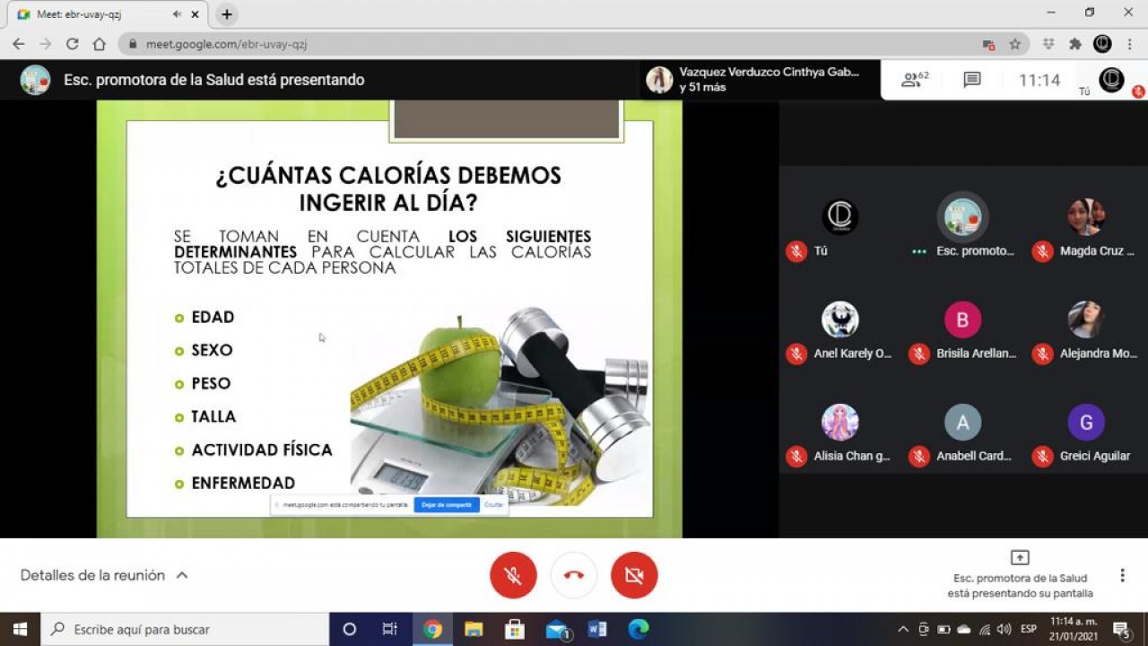The image size is (1148, 646).
Task: Open File Explorer from the taskbar
Action: (474, 629)
